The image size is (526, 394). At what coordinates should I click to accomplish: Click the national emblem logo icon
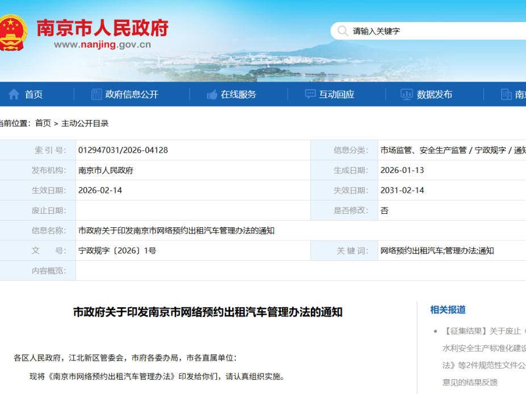(x=14, y=32)
